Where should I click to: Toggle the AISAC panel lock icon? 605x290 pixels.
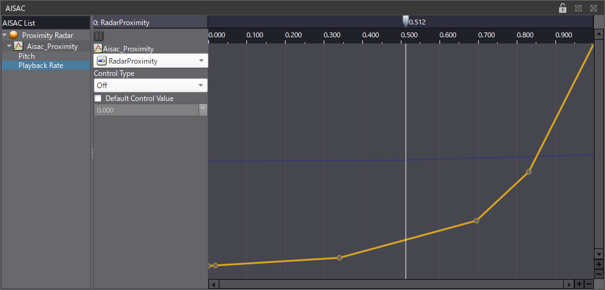click(x=563, y=8)
